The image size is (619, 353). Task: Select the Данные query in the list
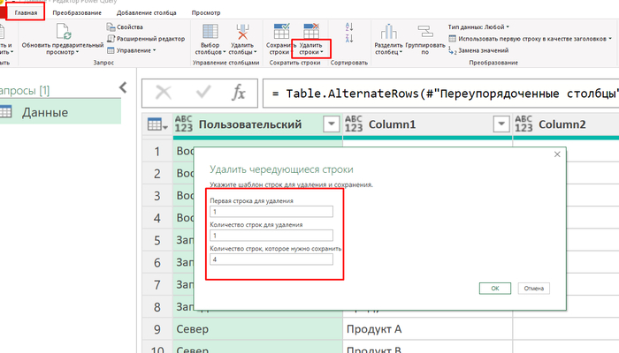click(x=59, y=112)
